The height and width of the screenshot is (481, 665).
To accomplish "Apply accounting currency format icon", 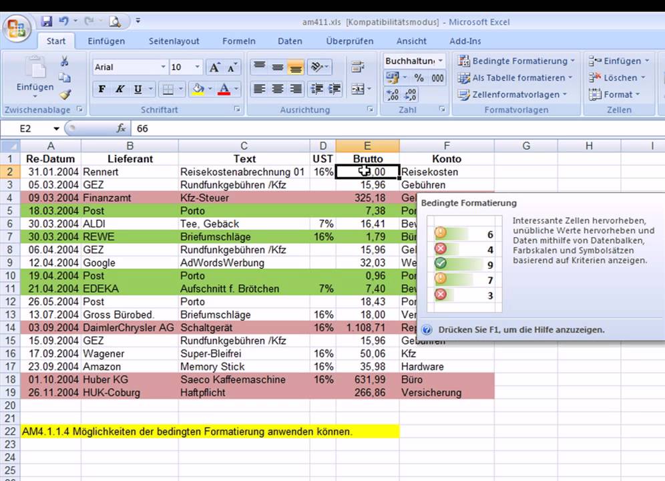I will pyautogui.click(x=393, y=77).
